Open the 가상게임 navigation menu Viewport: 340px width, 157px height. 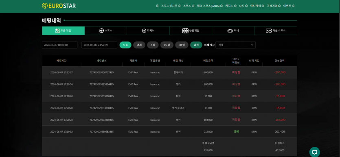[274, 6]
